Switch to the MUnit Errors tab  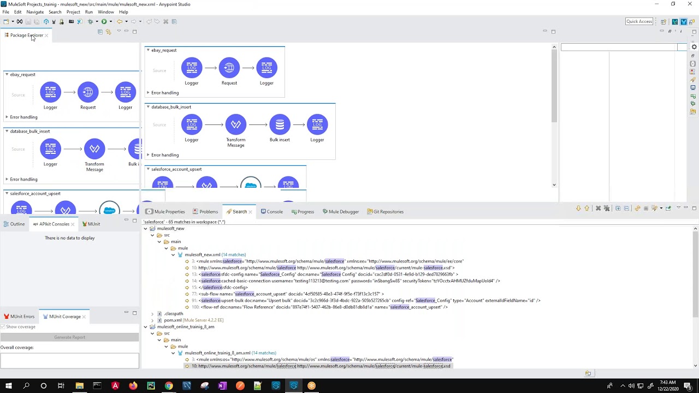click(19, 317)
